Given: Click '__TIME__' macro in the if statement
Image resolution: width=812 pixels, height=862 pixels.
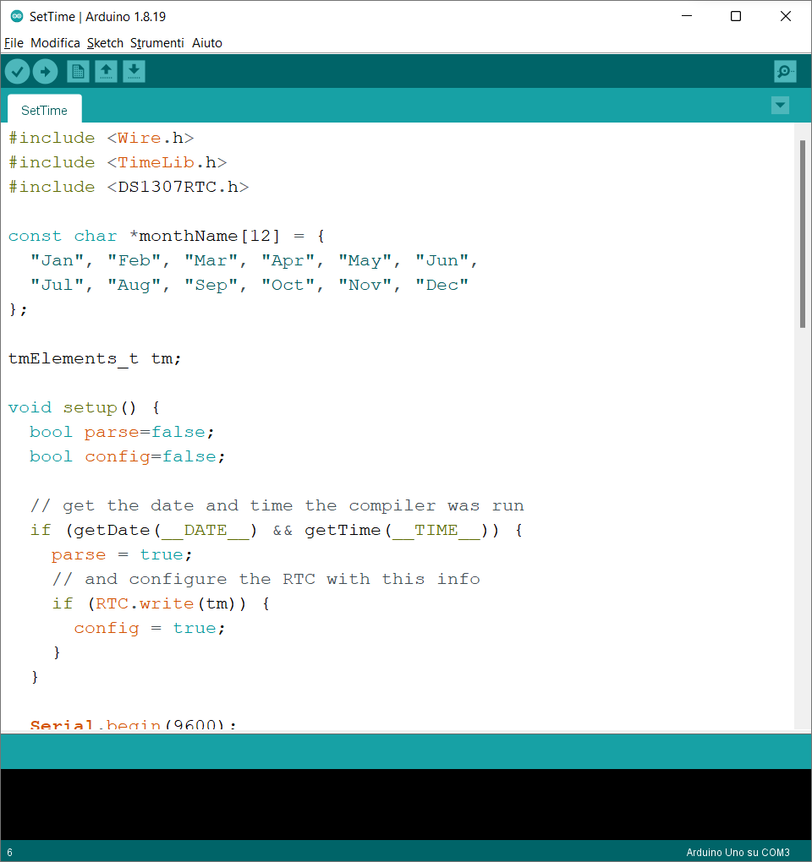Looking at the screenshot, I should [436, 531].
